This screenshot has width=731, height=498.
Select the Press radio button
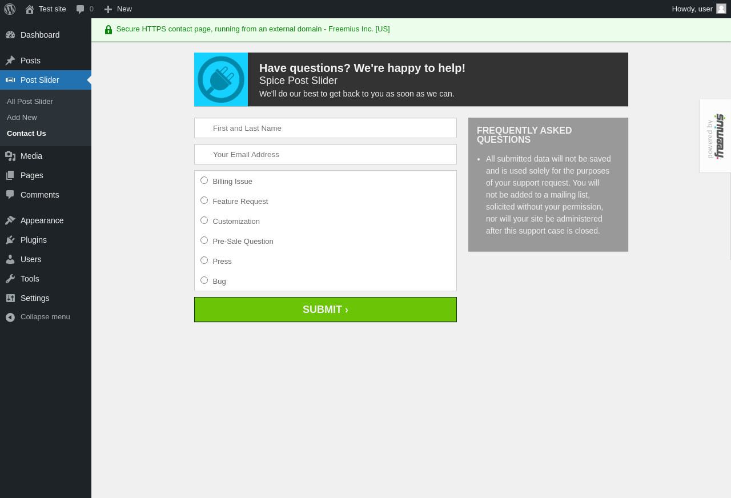(204, 260)
